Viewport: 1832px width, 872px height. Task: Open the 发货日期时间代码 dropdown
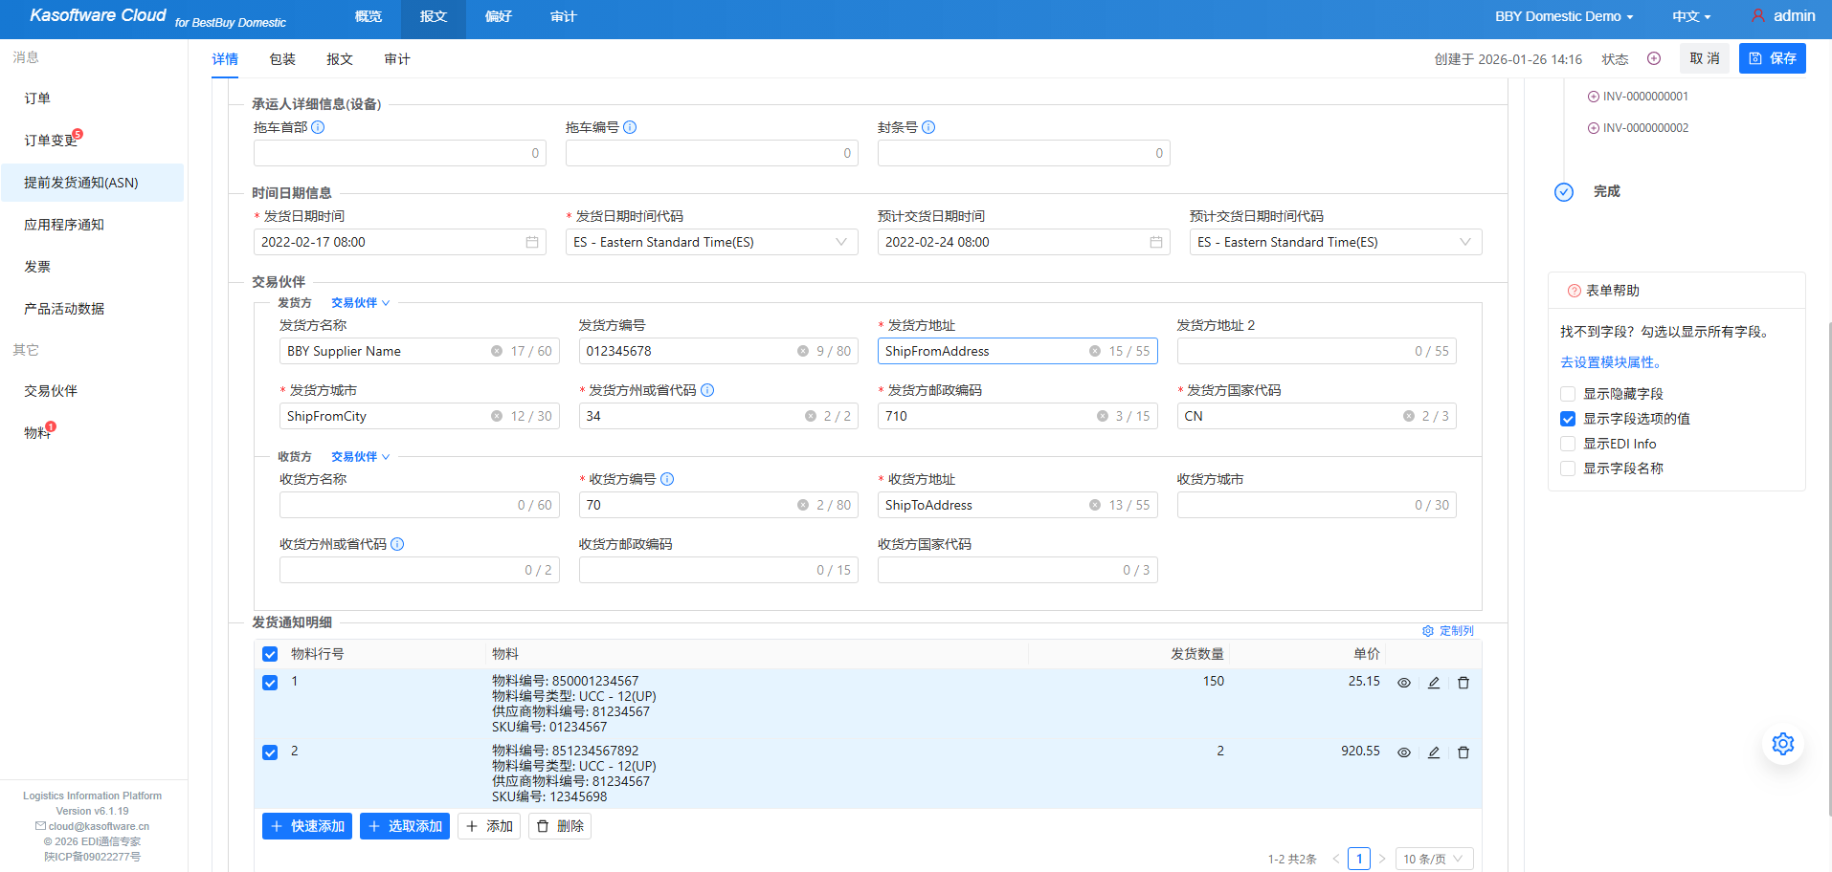point(711,243)
